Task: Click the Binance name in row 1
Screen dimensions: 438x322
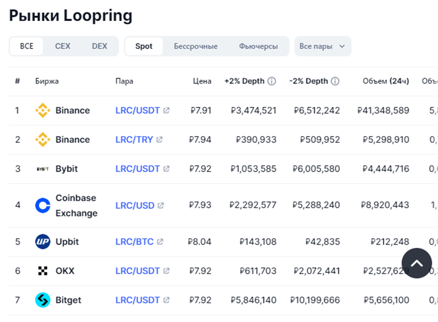Action: click(73, 110)
